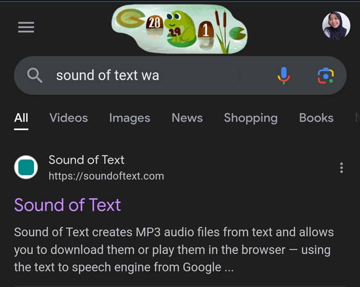Start voice search with the microphone
The height and width of the screenshot is (287, 360).
[x=283, y=75]
